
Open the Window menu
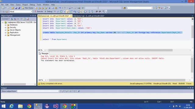(x=46, y=5)
